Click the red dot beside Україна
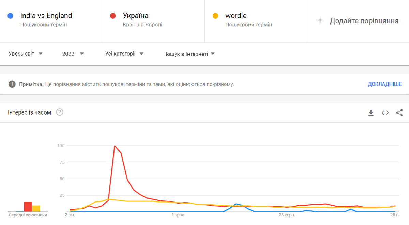409x225 pixels. point(113,16)
